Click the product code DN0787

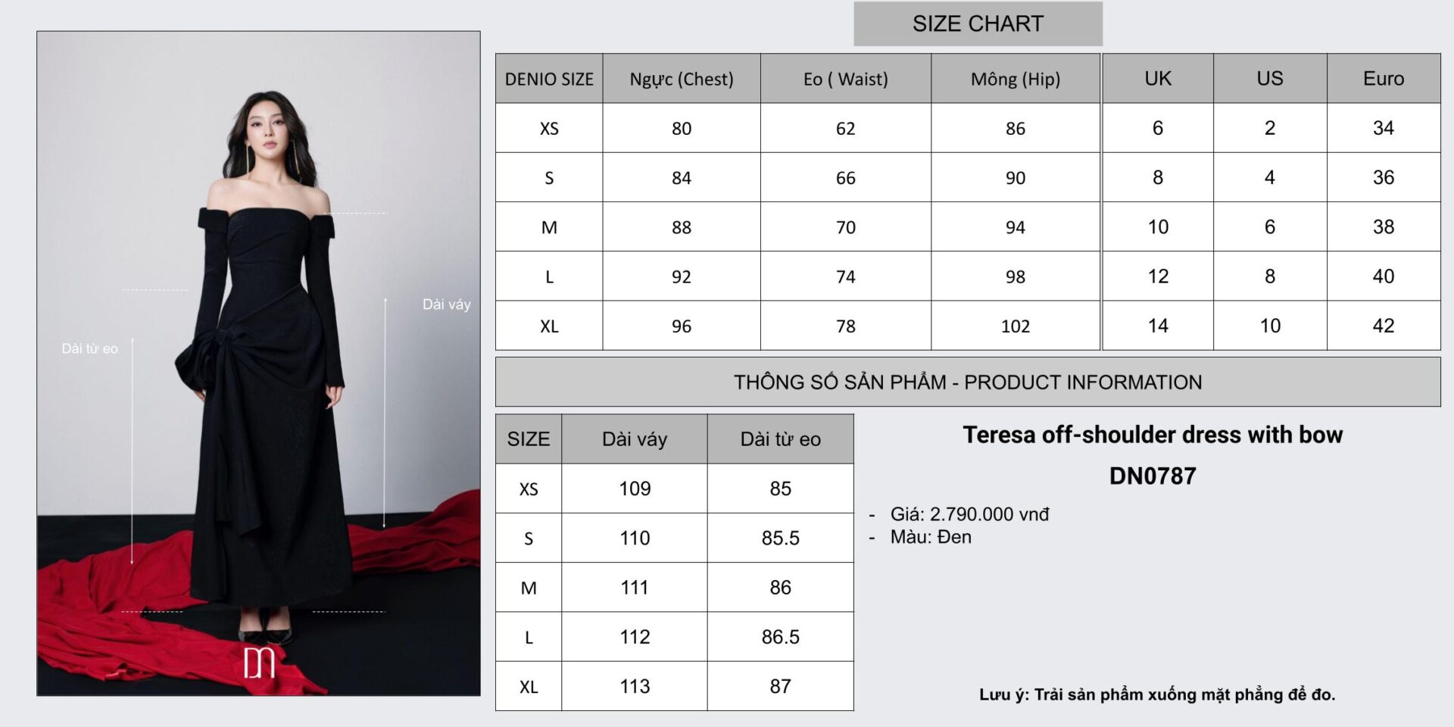coord(1152,476)
